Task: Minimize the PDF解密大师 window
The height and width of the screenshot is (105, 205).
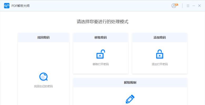Action: coord(194,6)
